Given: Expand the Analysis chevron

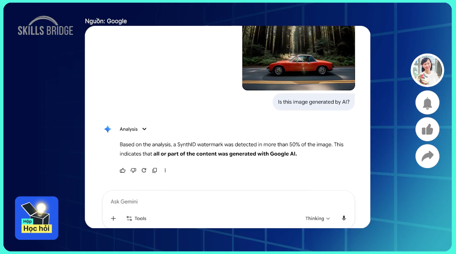Looking at the screenshot, I should [x=144, y=129].
